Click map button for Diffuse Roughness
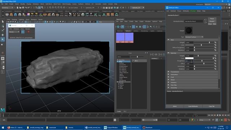231x130 pixels. (x=215, y=48)
